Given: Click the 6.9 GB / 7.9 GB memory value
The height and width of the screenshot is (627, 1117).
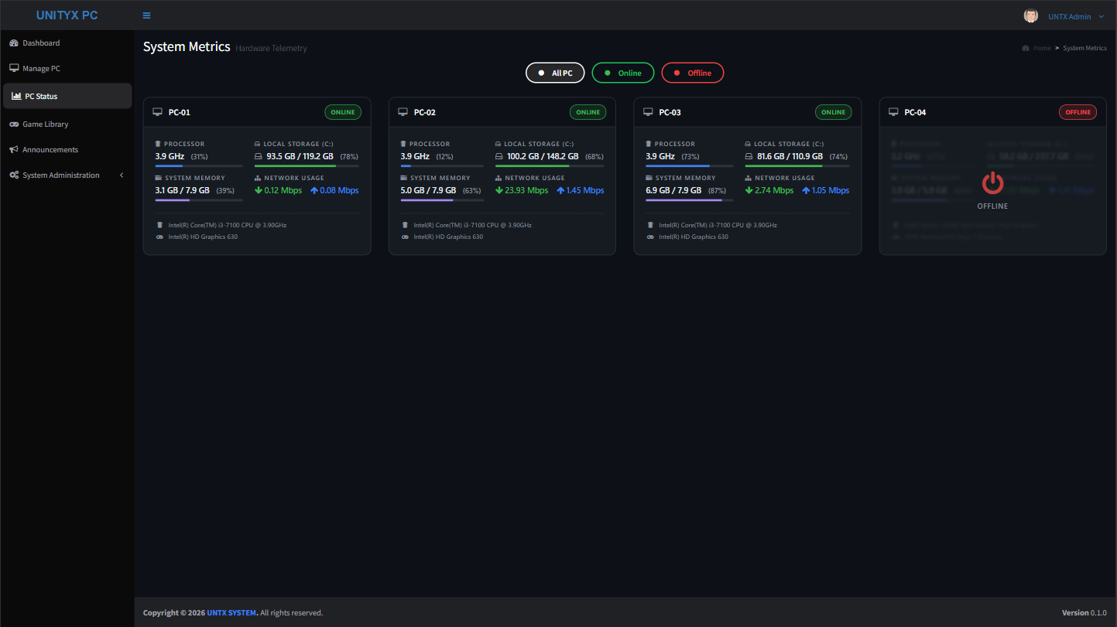Looking at the screenshot, I should [x=673, y=190].
